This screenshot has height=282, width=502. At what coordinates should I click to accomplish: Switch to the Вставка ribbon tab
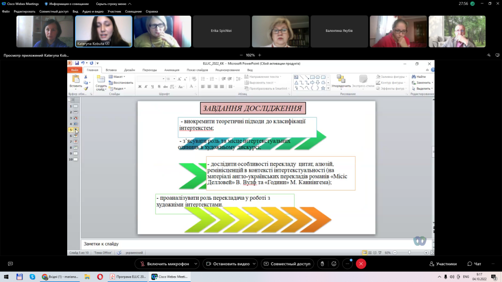[x=111, y=70]
